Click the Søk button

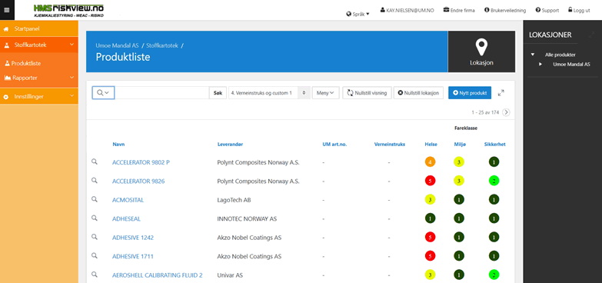[218, 93]
